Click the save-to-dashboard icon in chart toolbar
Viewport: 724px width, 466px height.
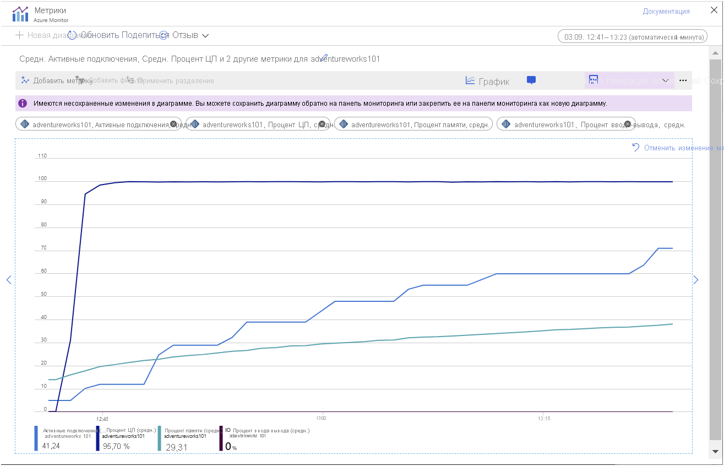(x=594, y=80)
